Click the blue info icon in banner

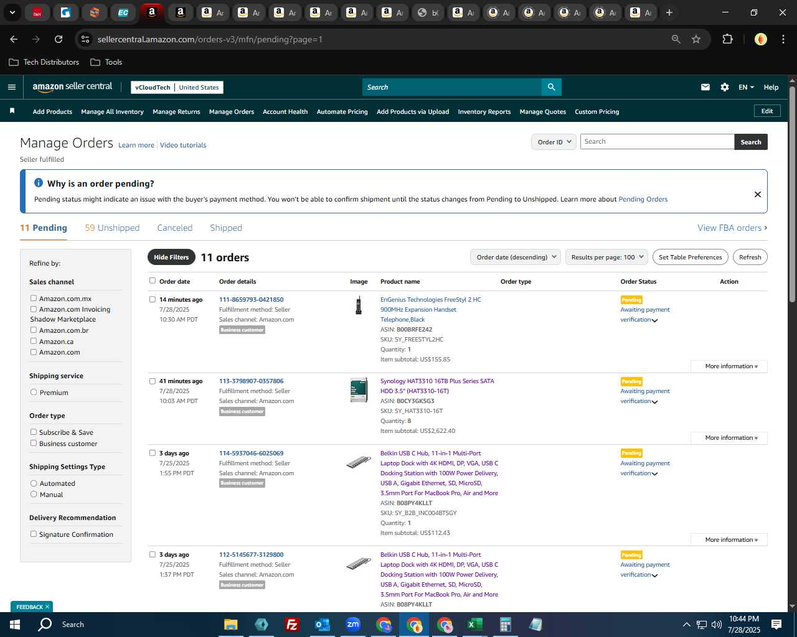point(38,183)
